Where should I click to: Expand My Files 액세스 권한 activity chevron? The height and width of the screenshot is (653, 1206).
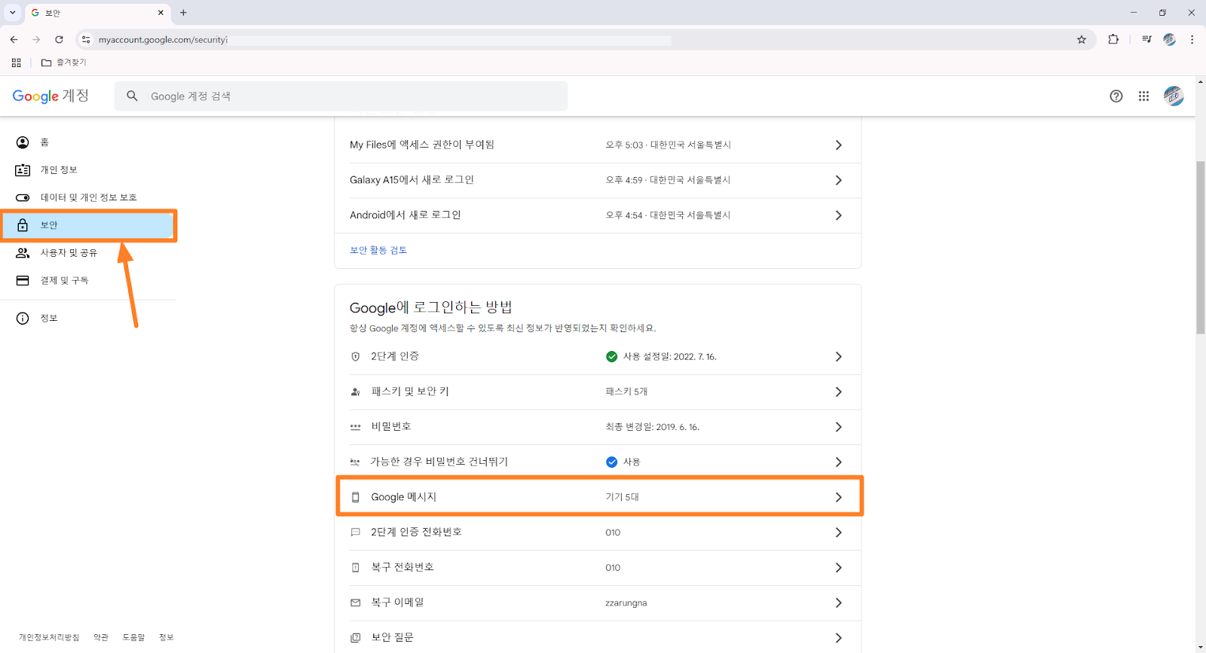coord(838,145)
